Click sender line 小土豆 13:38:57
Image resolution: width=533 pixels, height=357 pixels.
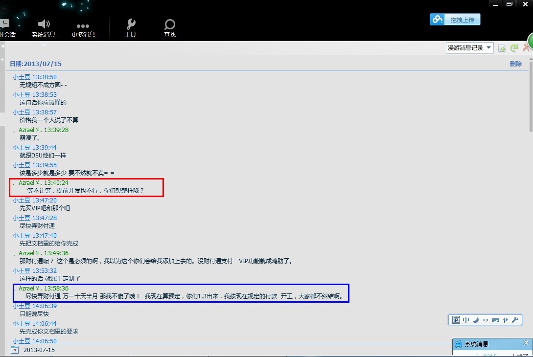[35, 112]
